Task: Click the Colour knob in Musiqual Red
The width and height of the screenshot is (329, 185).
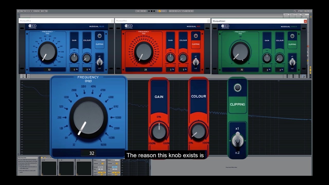Action: coord(183,58)
